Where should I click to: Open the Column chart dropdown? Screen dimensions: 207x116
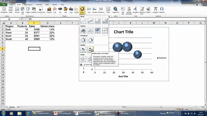pyautogui.click(x=49, y=11)
